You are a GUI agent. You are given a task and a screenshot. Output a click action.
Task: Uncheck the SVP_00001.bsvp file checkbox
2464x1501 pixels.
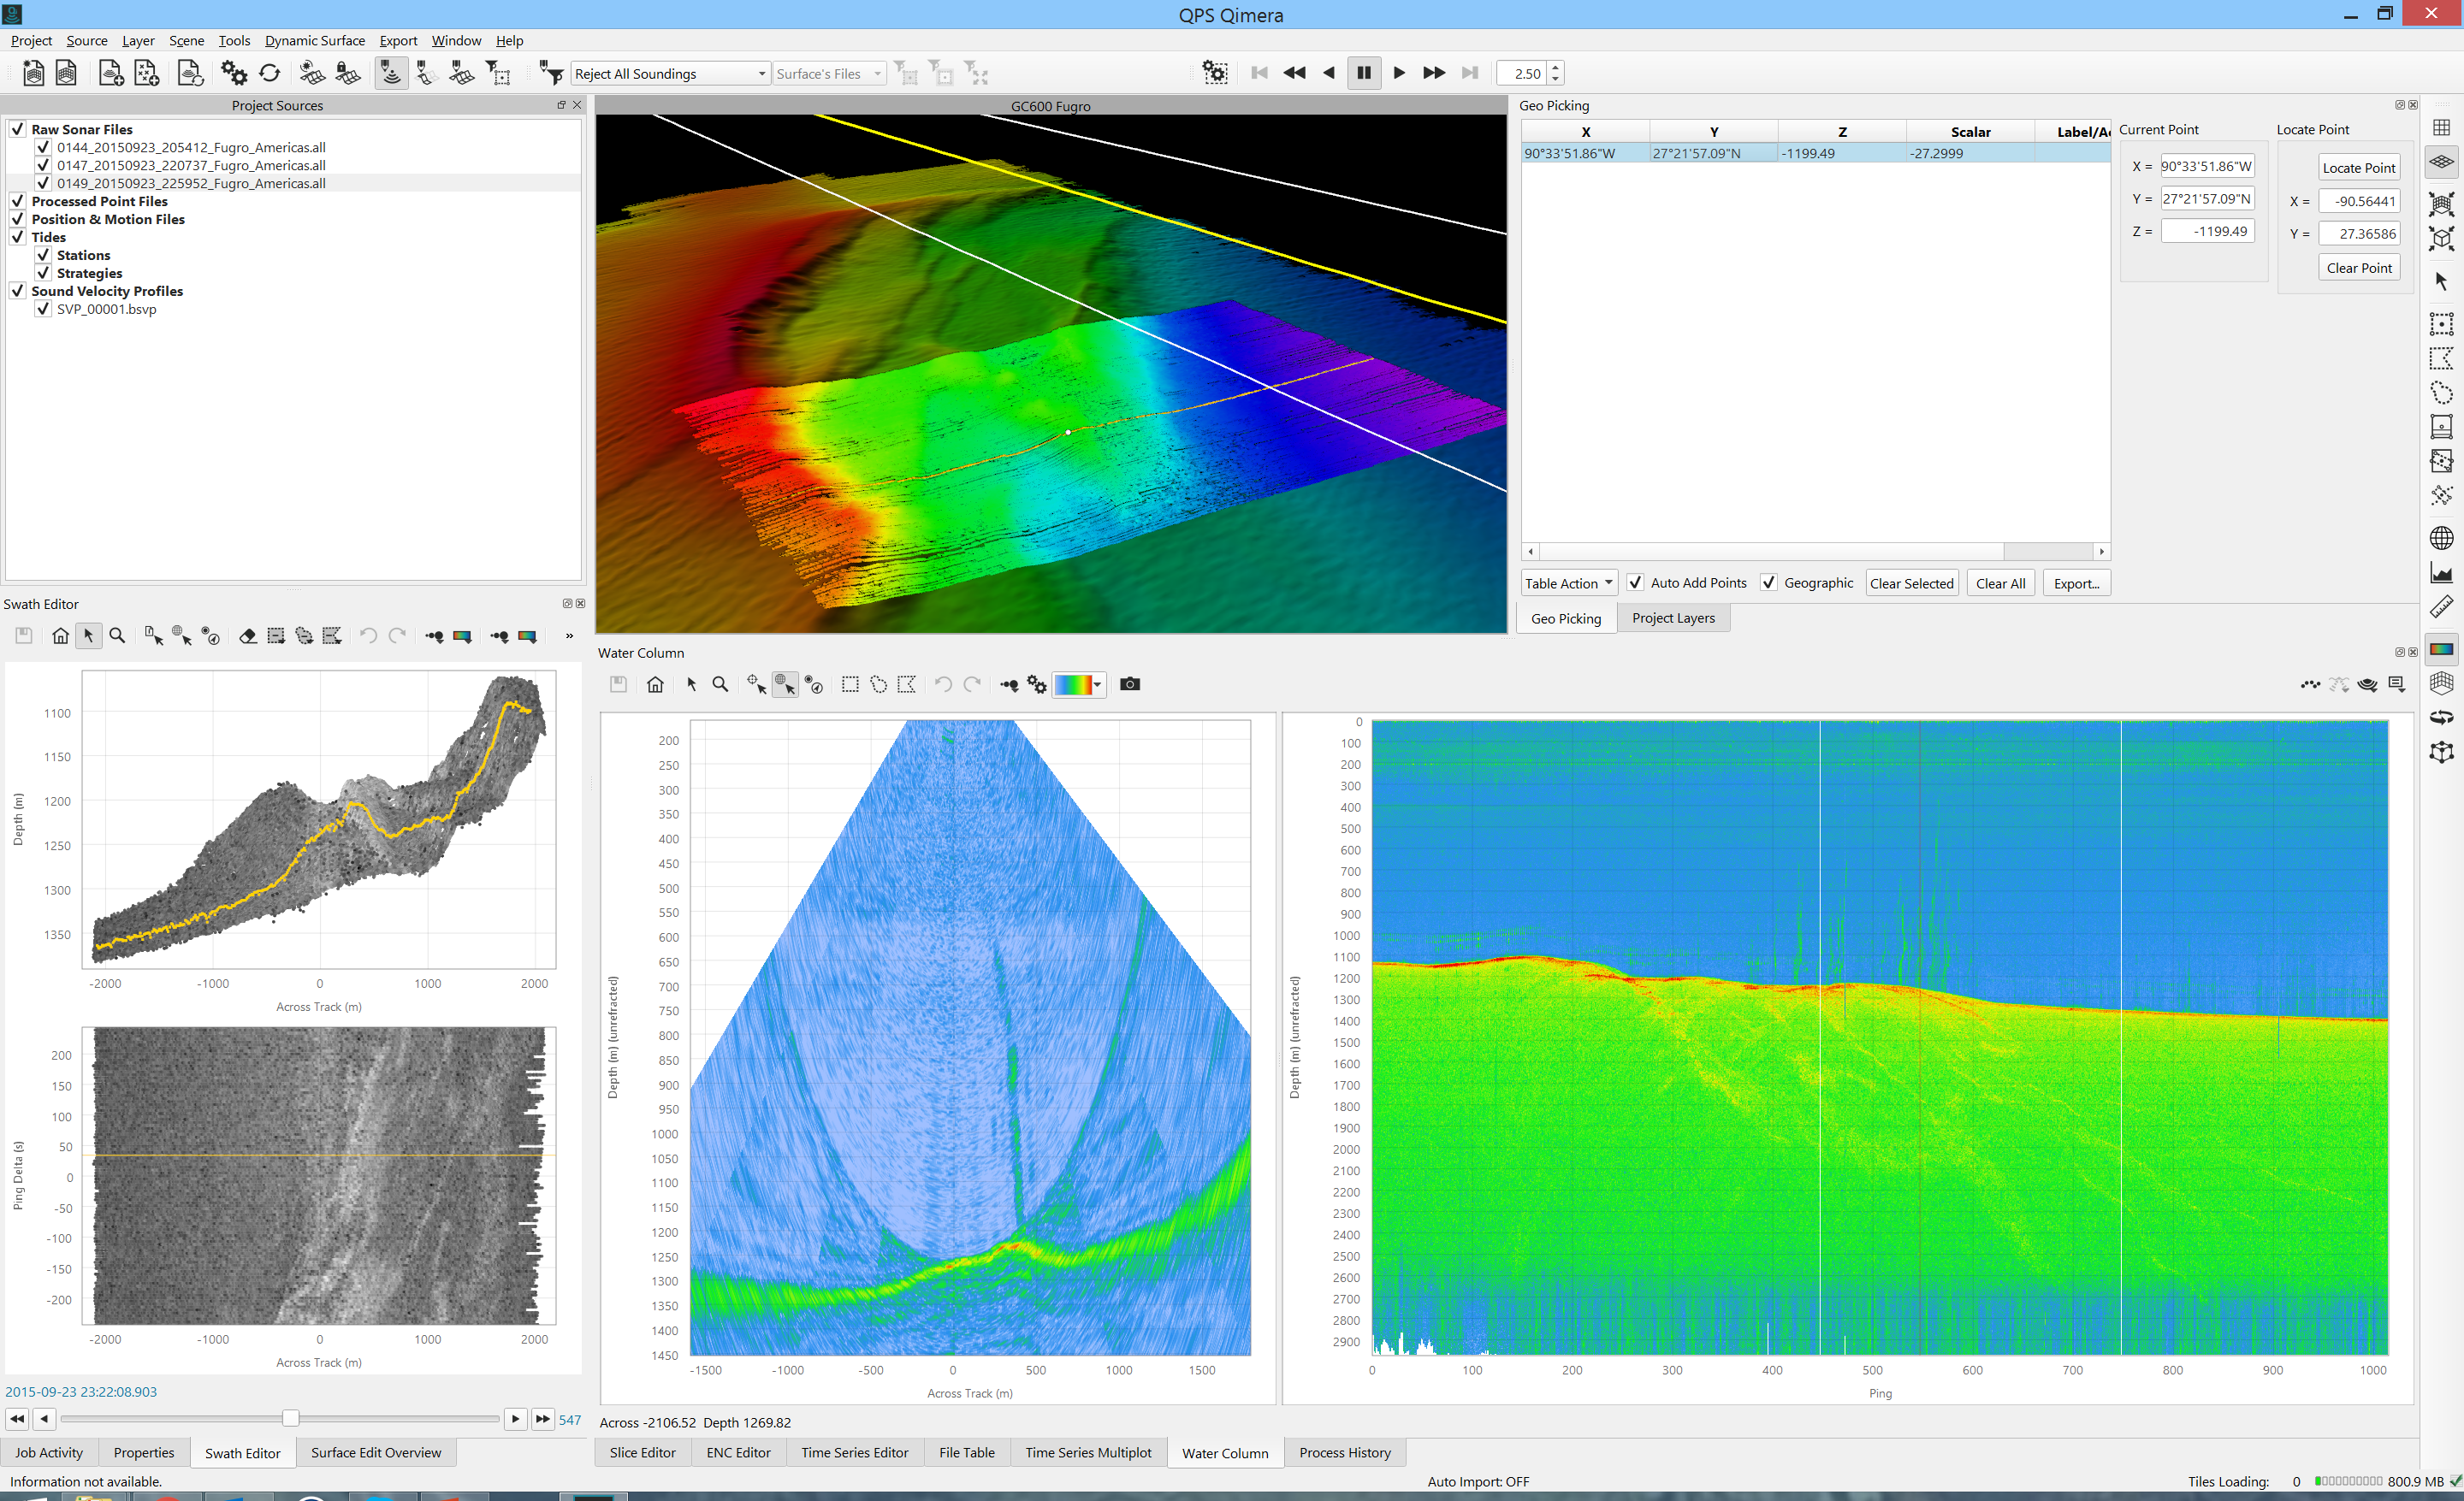click(x=43, y=309)
